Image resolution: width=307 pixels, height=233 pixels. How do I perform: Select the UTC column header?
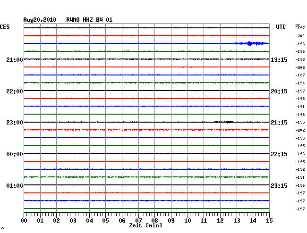(281, 27)
